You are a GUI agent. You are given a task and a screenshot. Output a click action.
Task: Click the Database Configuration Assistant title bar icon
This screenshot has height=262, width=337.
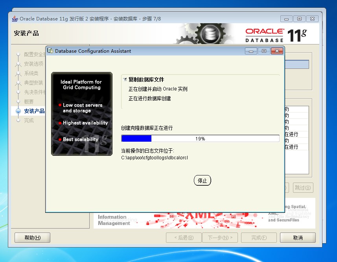[x=50, y=51]
